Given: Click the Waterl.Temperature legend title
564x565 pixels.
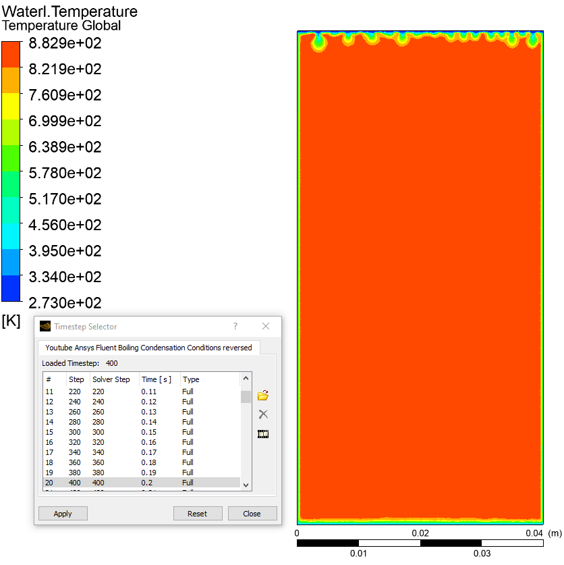Looking at the screenshot, I should click(x=70, y=11).
